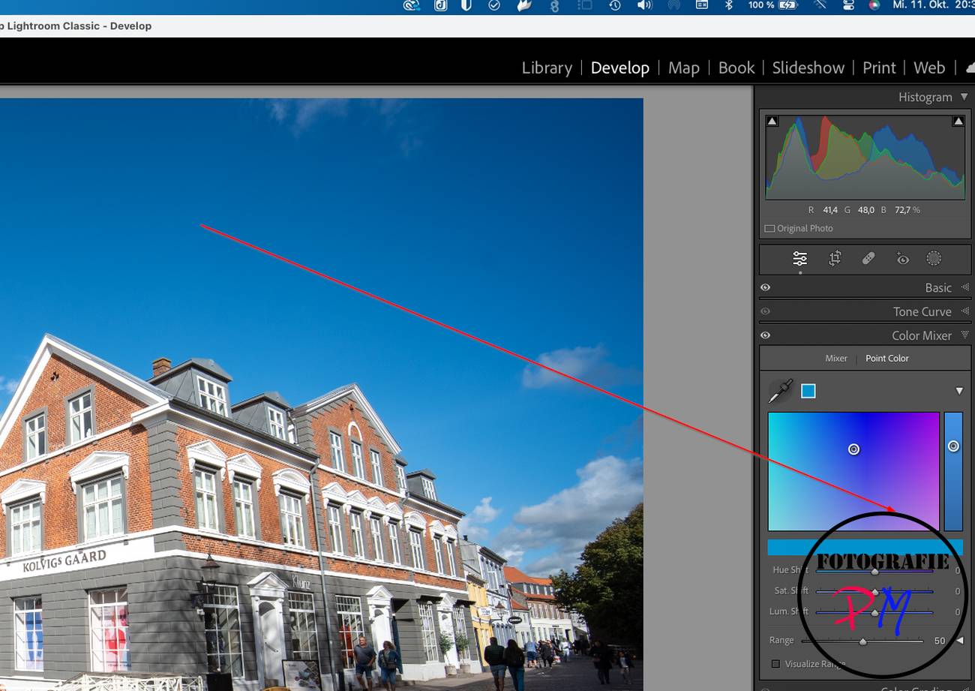Select the Healing bandage tool

point(868,258)
